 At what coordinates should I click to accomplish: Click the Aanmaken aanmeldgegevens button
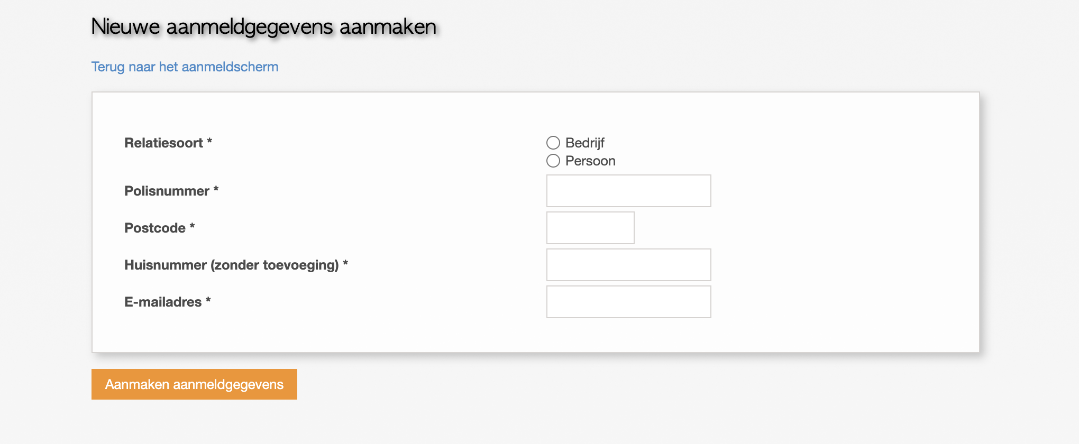tap(194, 384)
